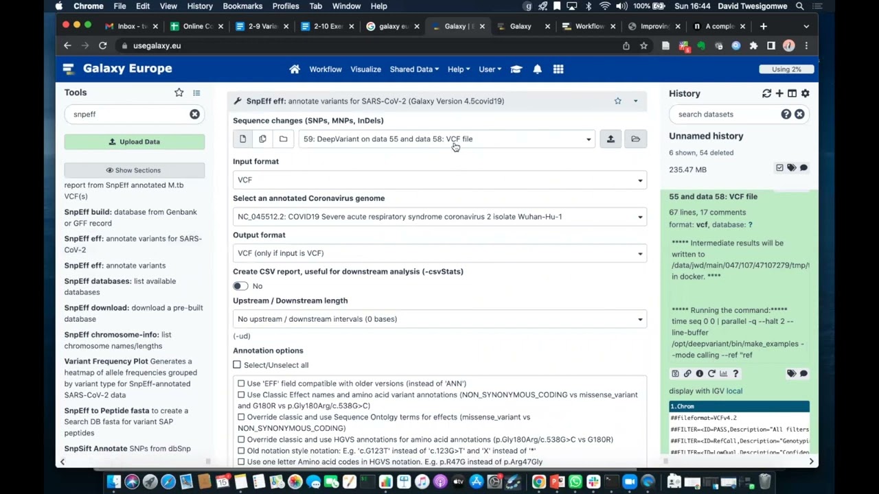The image size is (879, 494).
Task: Enable one letter Amino acid codes checkbox
Action: coord(241,462)
